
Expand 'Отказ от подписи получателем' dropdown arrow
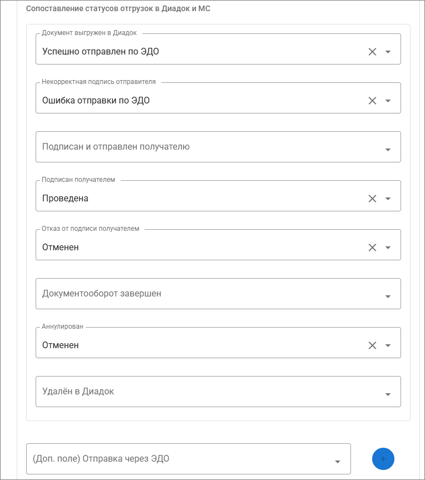(388, 248)
